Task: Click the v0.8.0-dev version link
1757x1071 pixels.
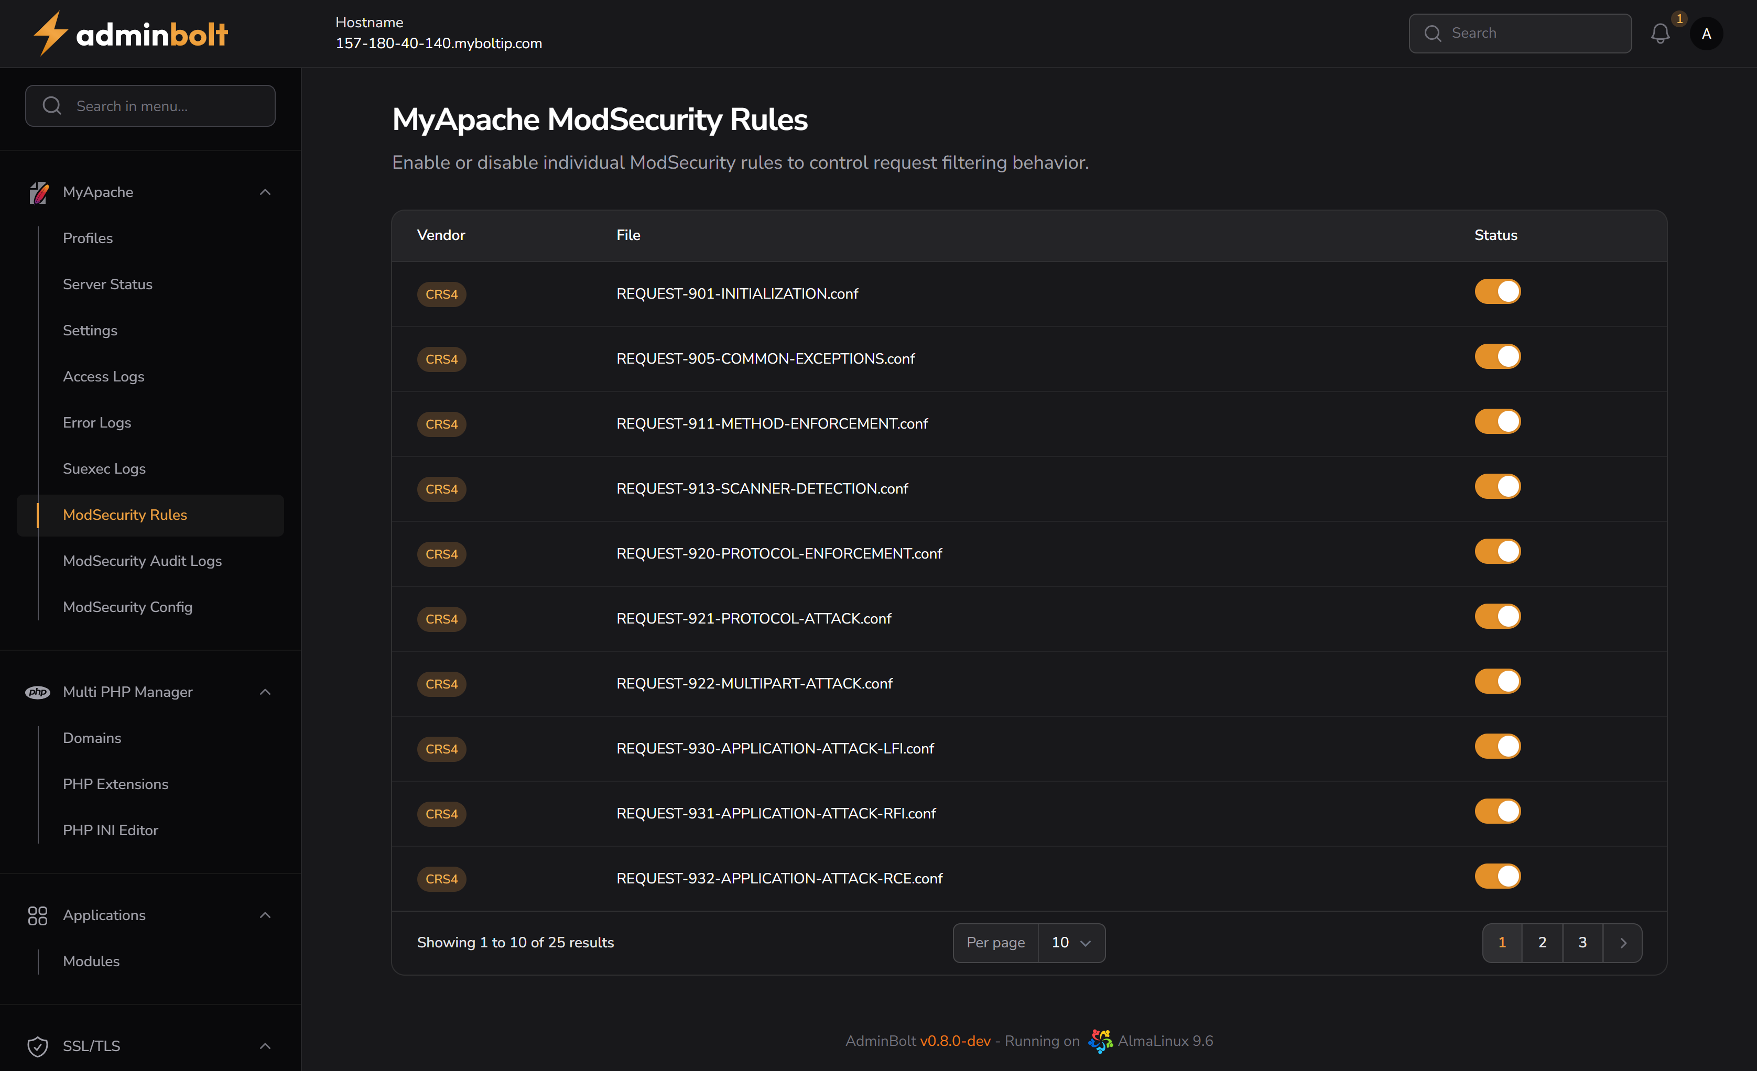Action: (x=955, y=1041)
